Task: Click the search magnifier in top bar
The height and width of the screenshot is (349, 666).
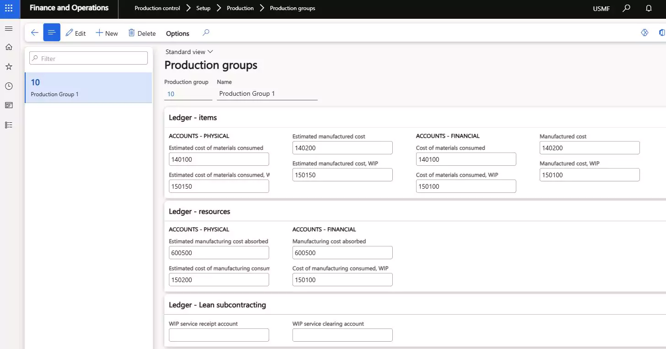Action: click(627, 8)
